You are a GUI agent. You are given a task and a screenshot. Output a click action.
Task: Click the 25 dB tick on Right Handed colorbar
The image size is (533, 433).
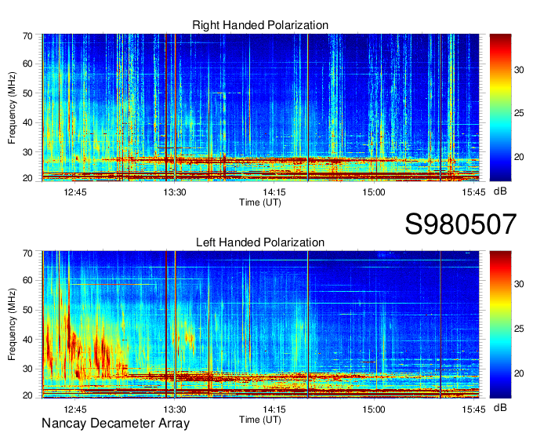[519, 113]
